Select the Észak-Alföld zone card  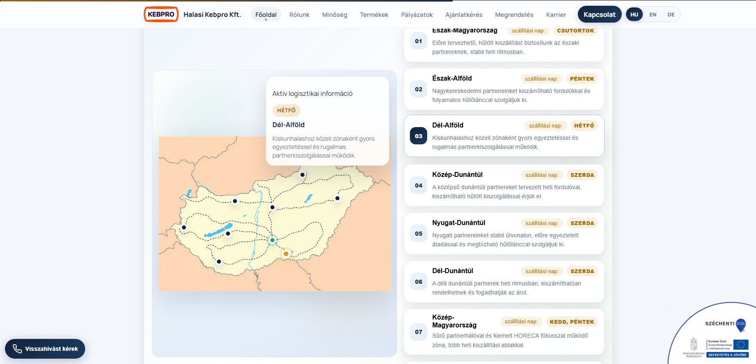504,89
